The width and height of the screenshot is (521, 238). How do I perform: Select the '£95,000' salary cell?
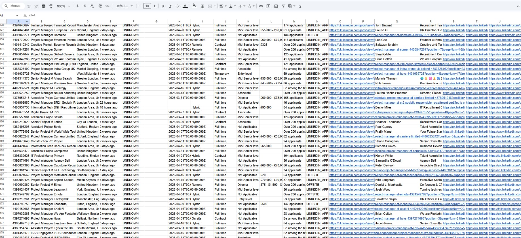click(271, 108)
